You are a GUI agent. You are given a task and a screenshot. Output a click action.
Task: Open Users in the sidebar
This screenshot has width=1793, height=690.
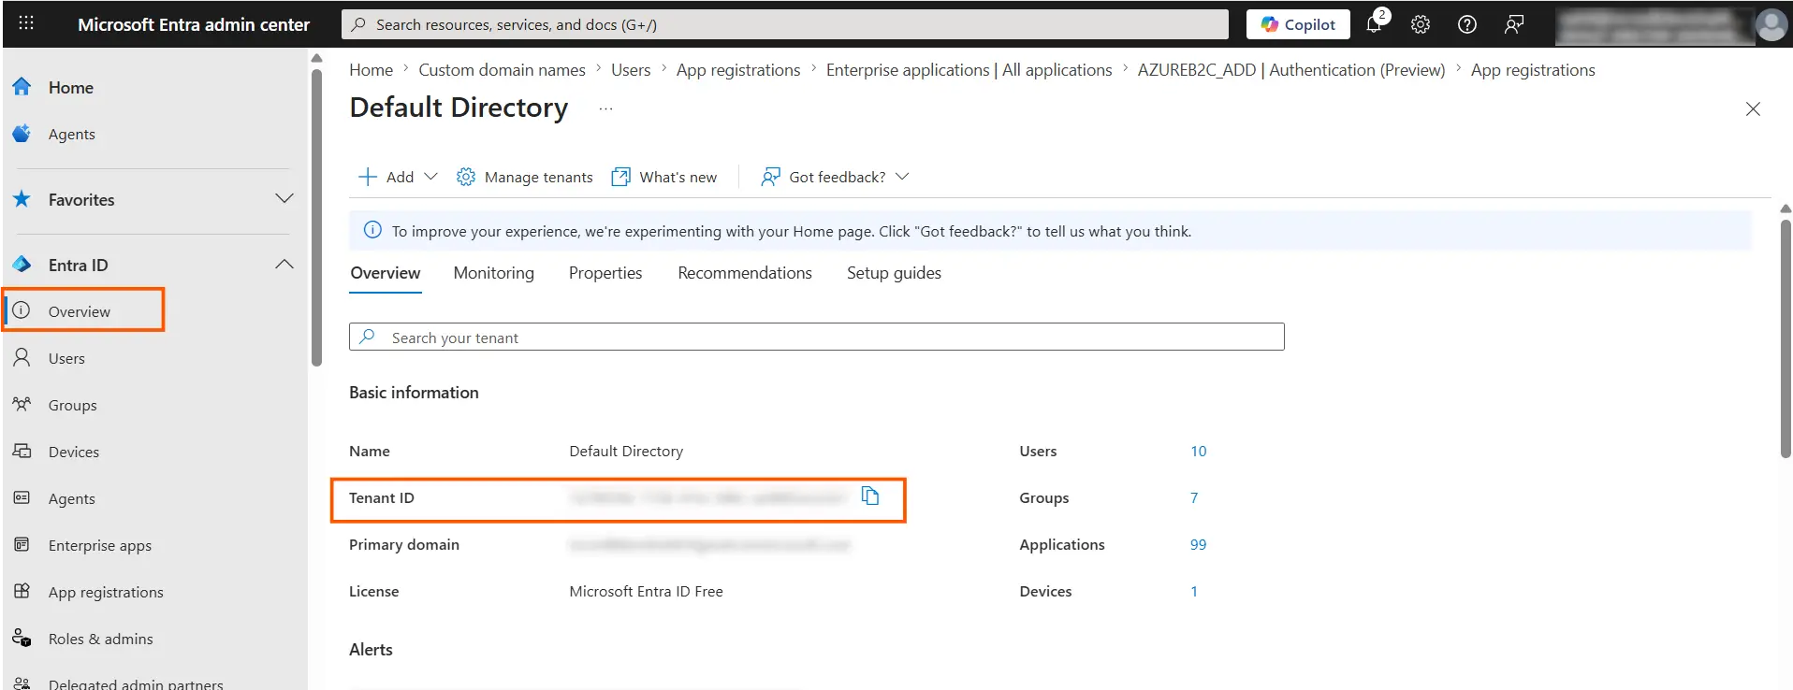pyautogui.click(x=66, y=358)
